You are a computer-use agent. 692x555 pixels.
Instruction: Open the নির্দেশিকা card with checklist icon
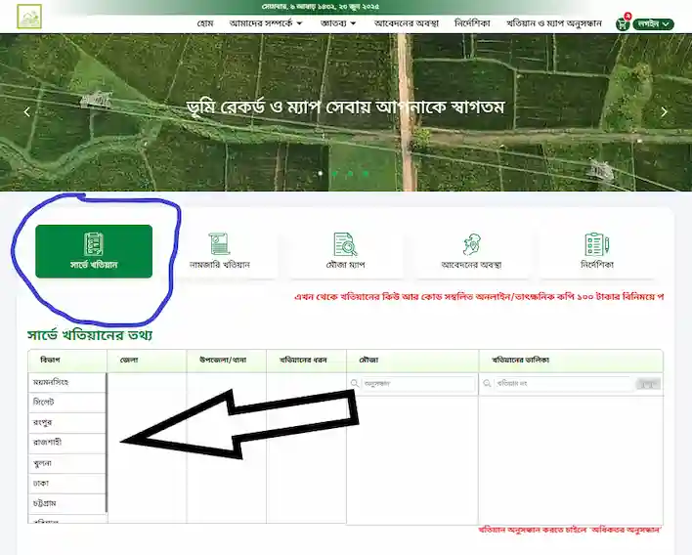tap(597, 251)
